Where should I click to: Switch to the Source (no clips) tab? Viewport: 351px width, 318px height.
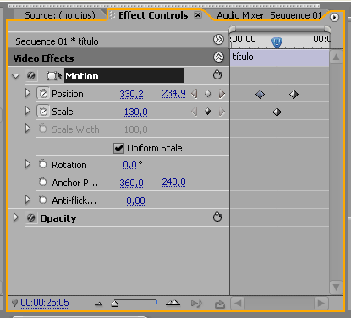[x=60, y=15]
